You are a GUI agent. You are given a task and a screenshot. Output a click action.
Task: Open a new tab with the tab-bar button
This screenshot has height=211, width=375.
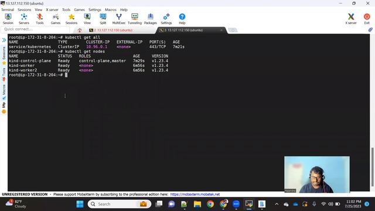[233, 30]
